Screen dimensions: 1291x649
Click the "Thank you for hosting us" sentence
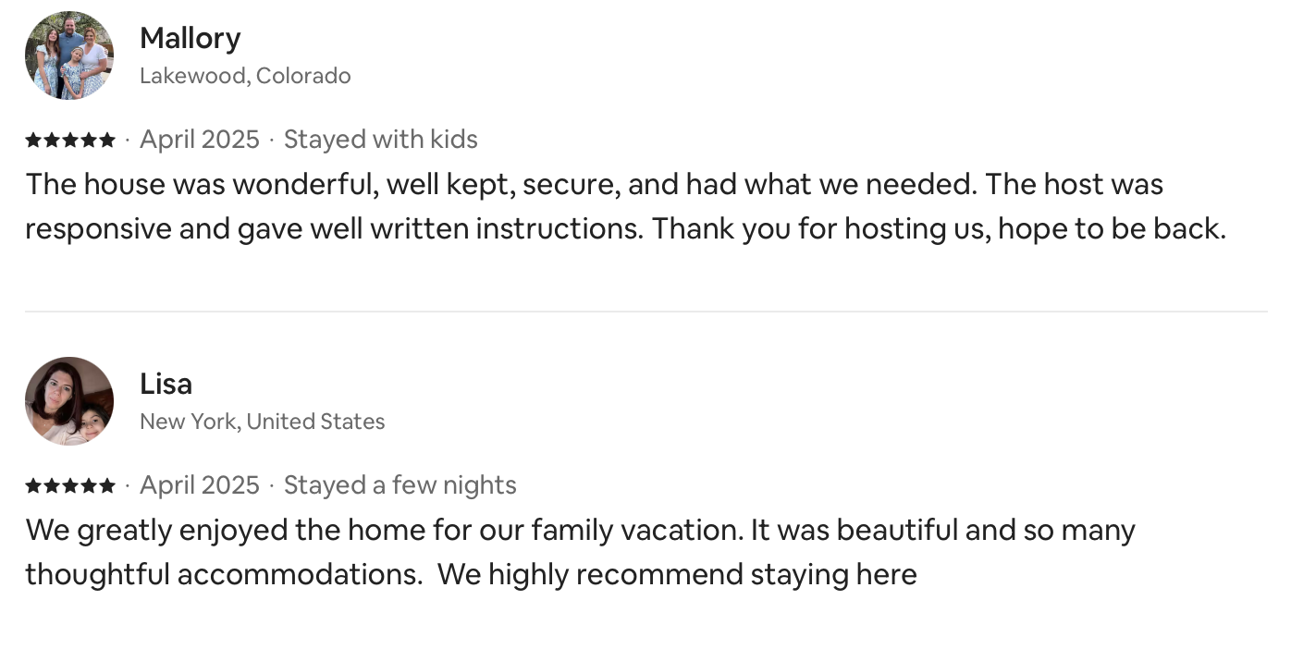coord(819,228)
